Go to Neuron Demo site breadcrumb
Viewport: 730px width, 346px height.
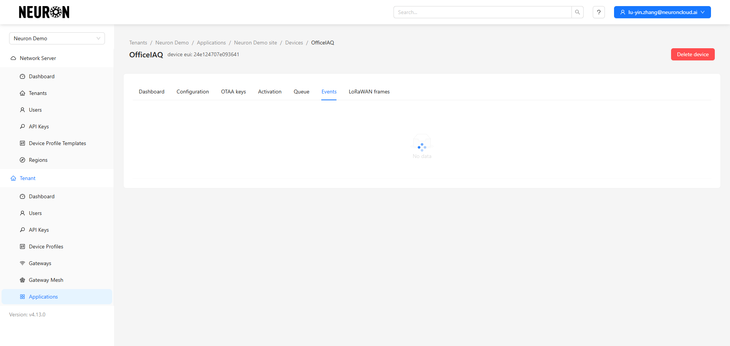[255, 43]
